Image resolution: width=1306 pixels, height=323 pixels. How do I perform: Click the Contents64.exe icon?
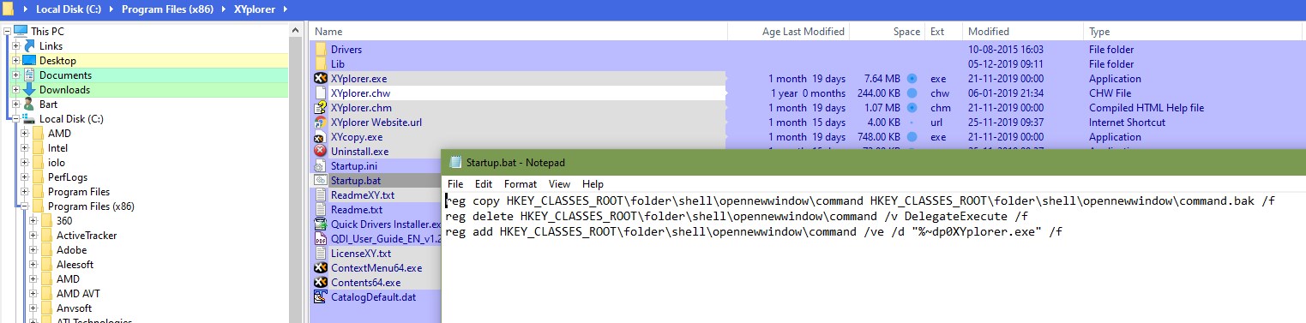pyautogui.click(x=321, y=283)
